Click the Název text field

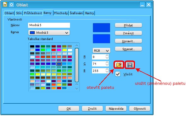coord(49,25)
